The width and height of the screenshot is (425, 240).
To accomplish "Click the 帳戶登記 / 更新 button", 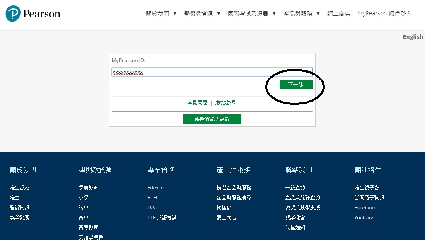I will click(212, 119).
